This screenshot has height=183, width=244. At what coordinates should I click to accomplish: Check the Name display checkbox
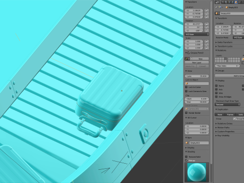coord(217,86)
